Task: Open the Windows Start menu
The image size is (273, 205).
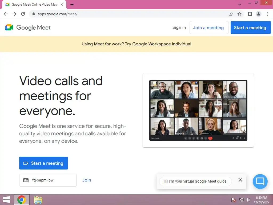Action: pyautogui.click(x=6, y=200)
